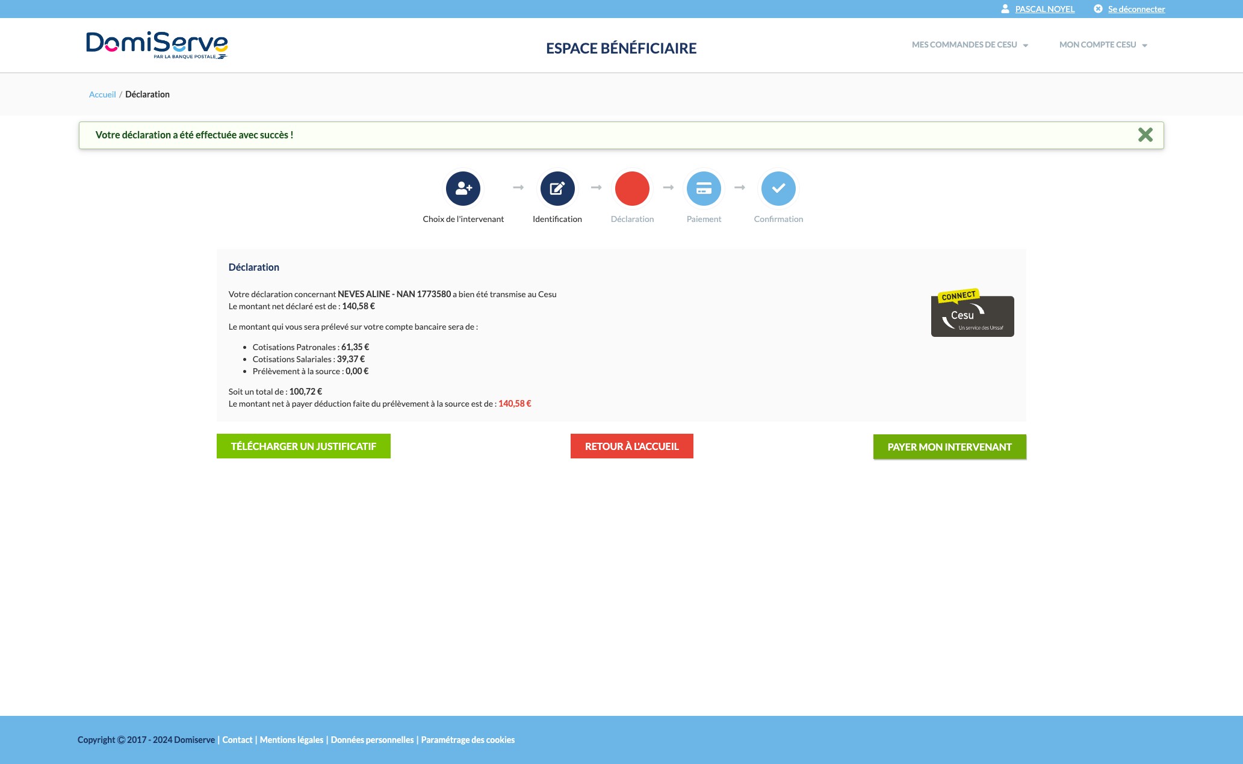The width and height of the screenshot is (1243, 764).
Task: Open the Accueil breadcrumb link
Action: (102, 94)
